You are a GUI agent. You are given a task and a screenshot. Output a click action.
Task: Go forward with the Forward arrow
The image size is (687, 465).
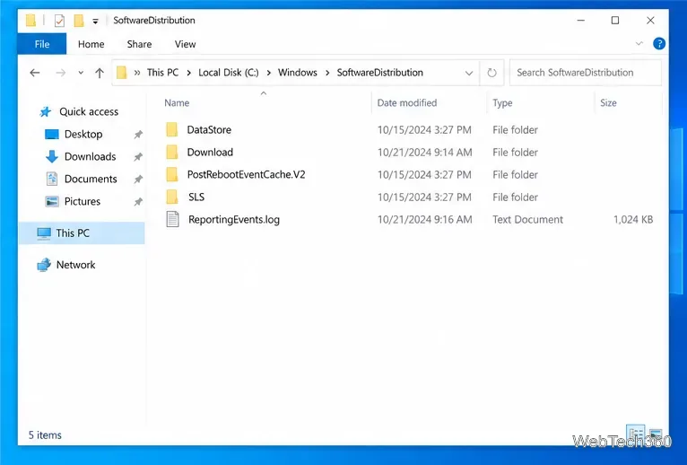(61, 73)
